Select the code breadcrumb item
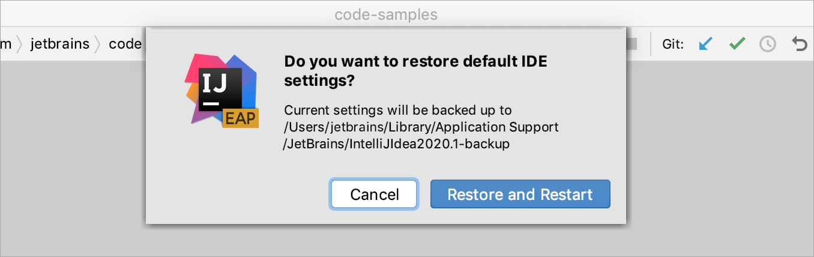This screenshot has width=814, height=257. tap(125, 44)
